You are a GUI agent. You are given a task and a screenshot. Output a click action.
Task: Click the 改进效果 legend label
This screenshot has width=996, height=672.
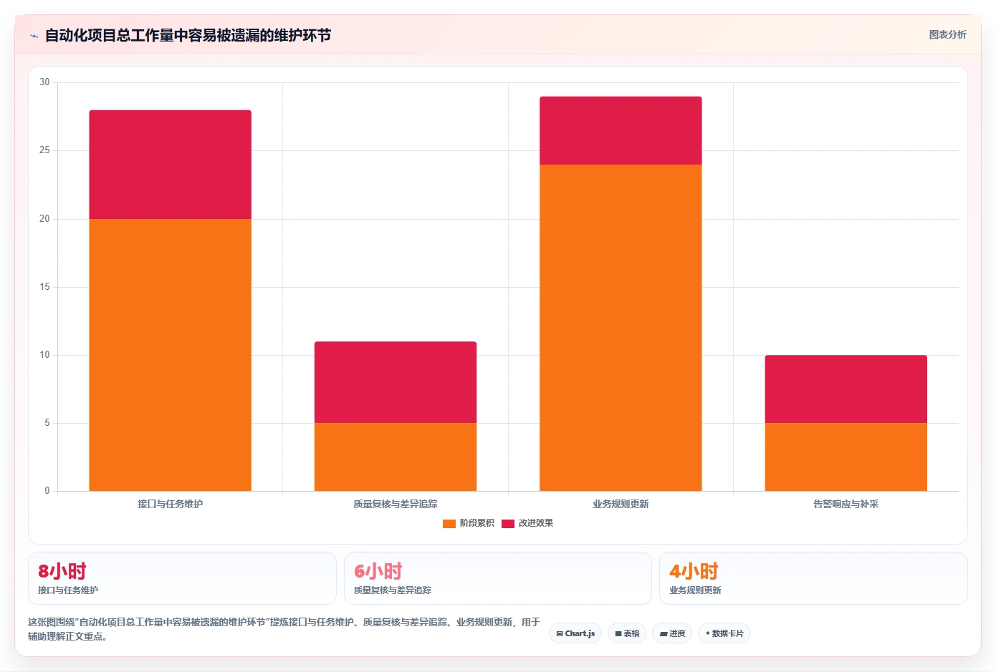[536, 523]
